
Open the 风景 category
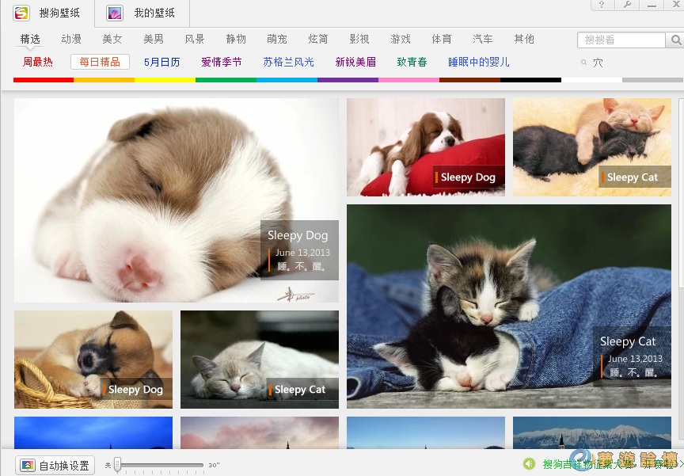195,39
